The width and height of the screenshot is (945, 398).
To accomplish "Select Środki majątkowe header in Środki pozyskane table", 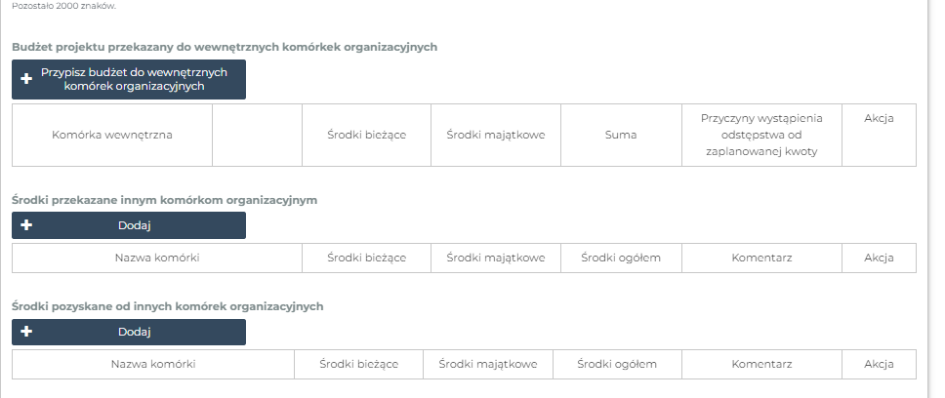I will click(x=488, y=364).
